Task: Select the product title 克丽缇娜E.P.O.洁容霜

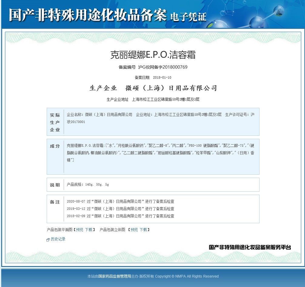Action: point(153,55)
